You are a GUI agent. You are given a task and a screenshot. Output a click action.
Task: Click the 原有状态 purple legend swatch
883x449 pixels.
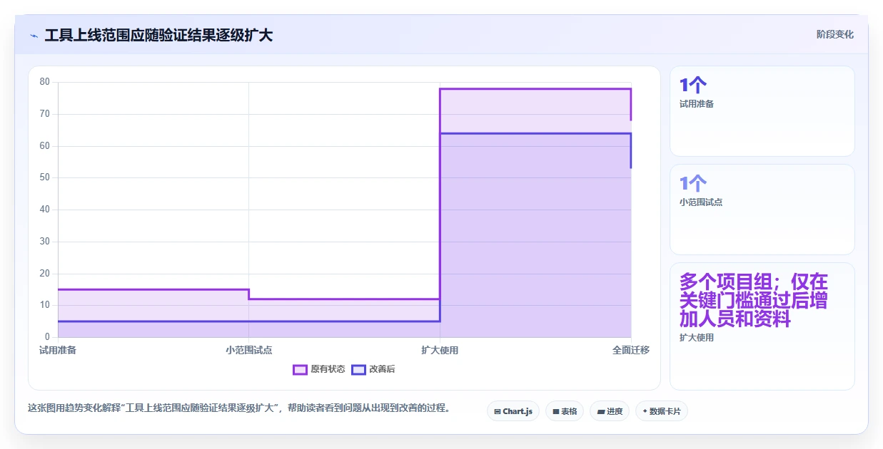click(300, 369)
